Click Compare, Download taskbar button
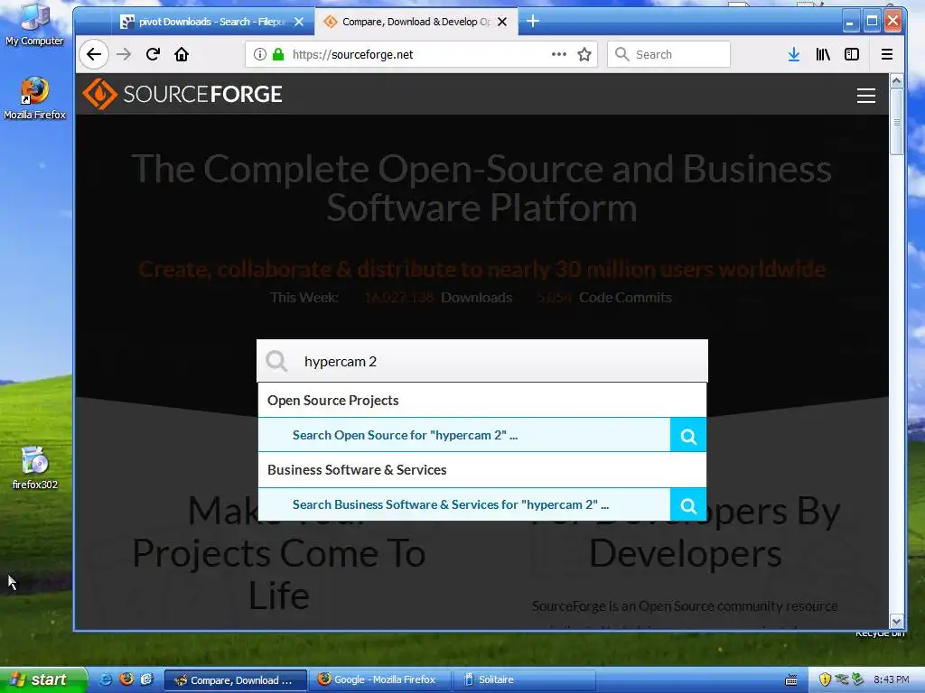 coord(235,680)
